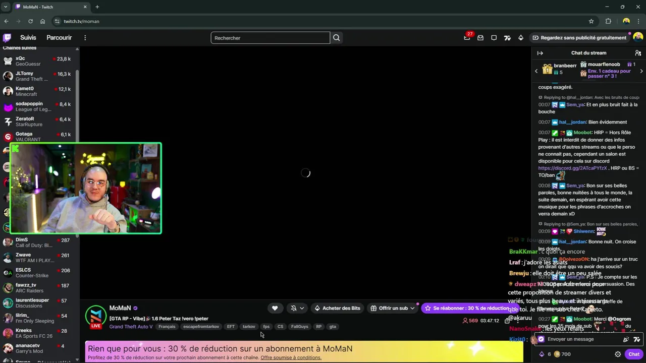Click the Twitch home logo
The height and width of the screenshot is (363, 646).
pos(7,38)
